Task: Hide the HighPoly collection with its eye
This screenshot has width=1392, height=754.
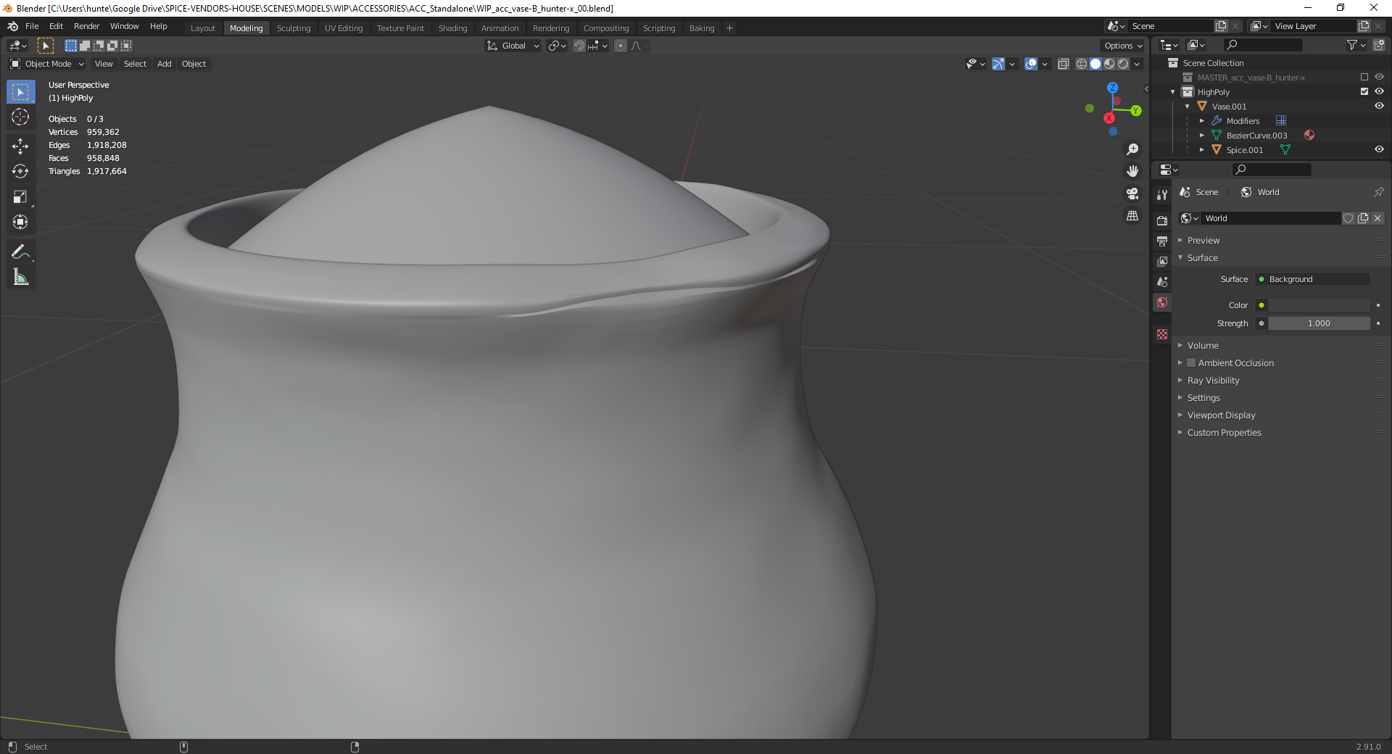Action: click(1379, 92)
